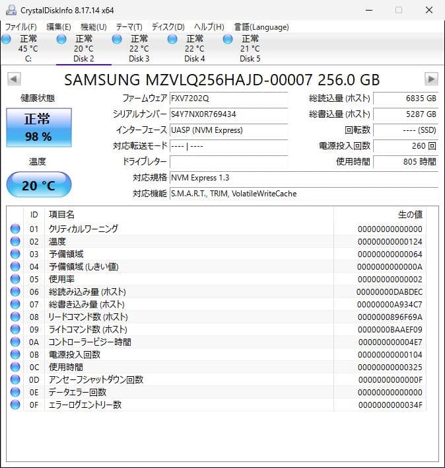The image size is (445, 468).
Task: Click the 20 °C temperature button
Action: tap(39, 184)
